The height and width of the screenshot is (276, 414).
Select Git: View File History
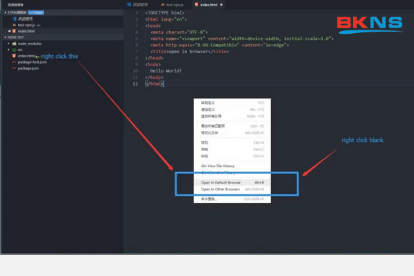coord(233,166)
